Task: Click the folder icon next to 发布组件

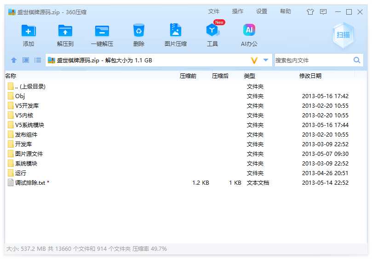Action: pos(11,135)
